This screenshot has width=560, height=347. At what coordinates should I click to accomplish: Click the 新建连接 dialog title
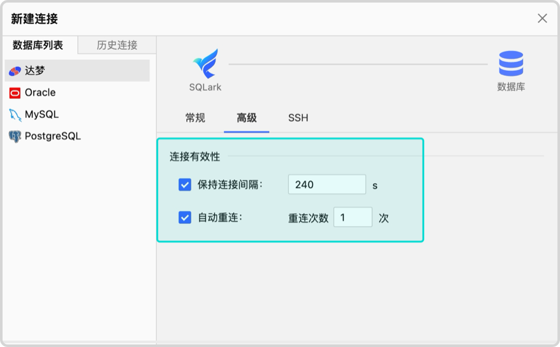pyautogui.click(x=34, y=18)
